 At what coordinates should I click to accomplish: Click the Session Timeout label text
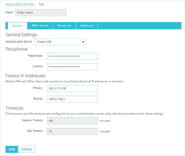click(32, 121)
